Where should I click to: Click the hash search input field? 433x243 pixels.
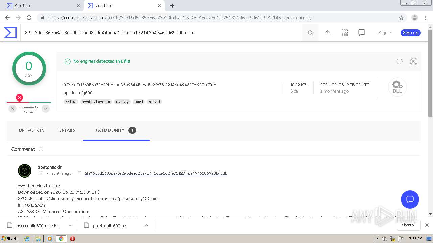tap(161, 33)
